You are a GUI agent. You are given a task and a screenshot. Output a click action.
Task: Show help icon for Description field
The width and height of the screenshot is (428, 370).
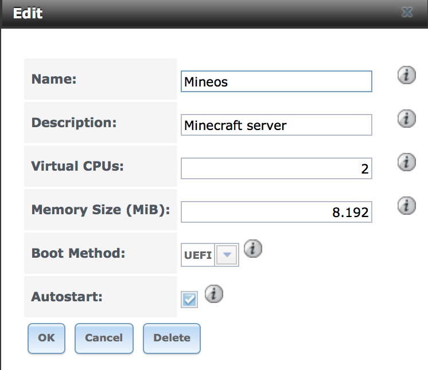click(406, 119)
